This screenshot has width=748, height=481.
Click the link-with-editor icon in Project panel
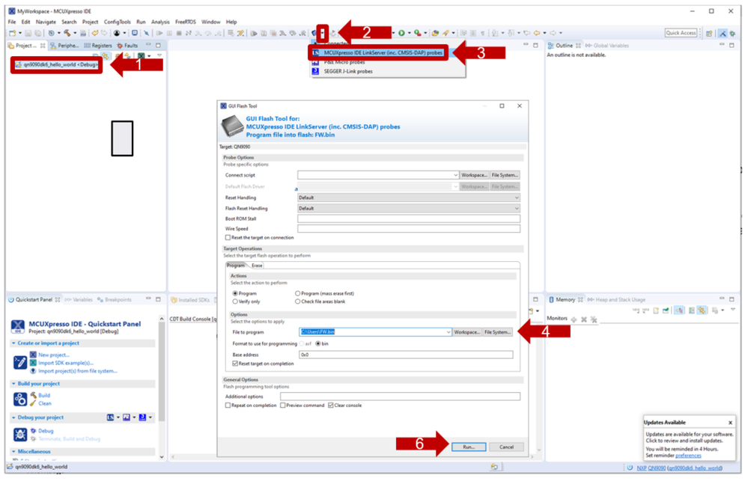tap(106, 56)
